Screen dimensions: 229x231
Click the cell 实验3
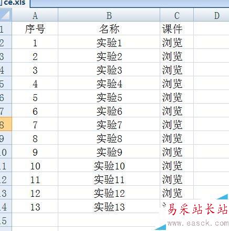click(109, 70)
